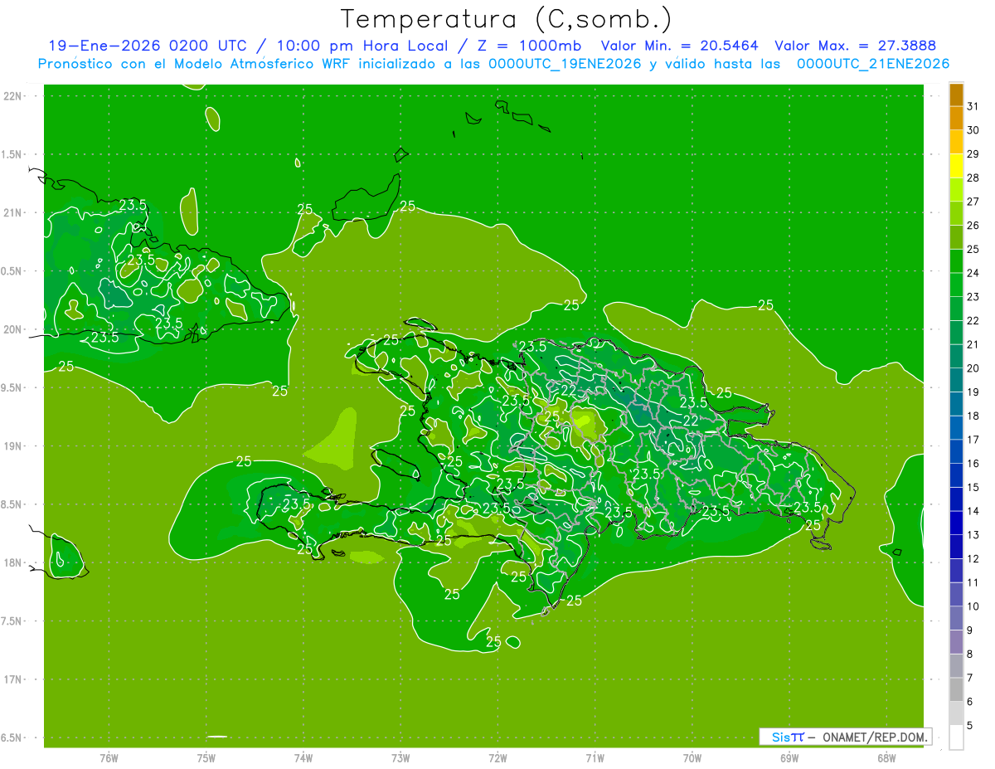
Task: Click the 73W longitude axis label
Action: (400, 757)
